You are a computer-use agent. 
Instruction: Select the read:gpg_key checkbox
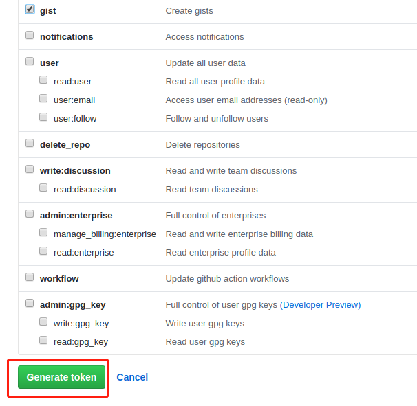coord(43,341)
